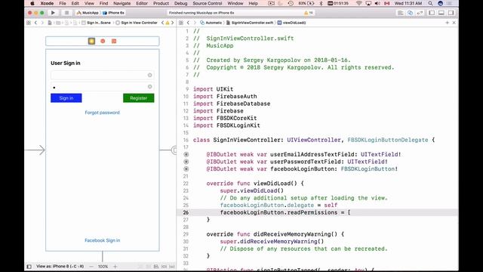Viewport: 483px width, 272px height.
Task: Zoom out the storyboard canvas
Action: [91, 267]
